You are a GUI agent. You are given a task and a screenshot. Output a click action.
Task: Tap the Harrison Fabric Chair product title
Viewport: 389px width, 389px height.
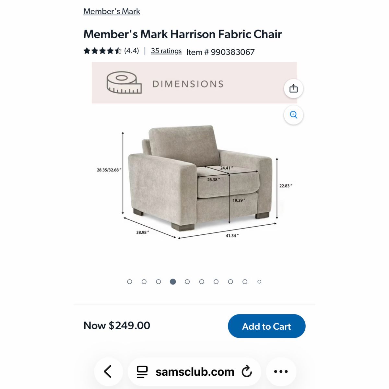click(183, 34)
